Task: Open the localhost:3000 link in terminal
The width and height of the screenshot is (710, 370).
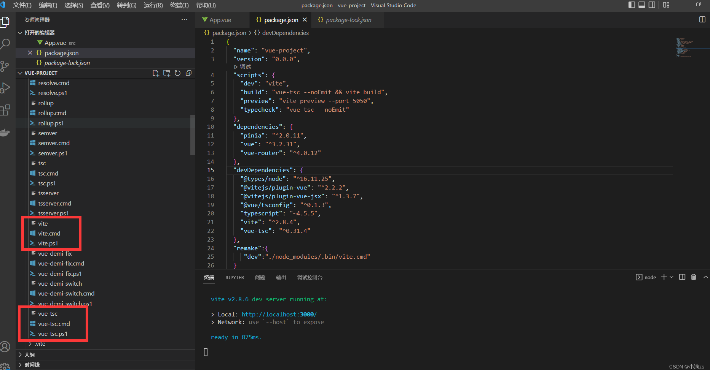Action: [279, 314]
